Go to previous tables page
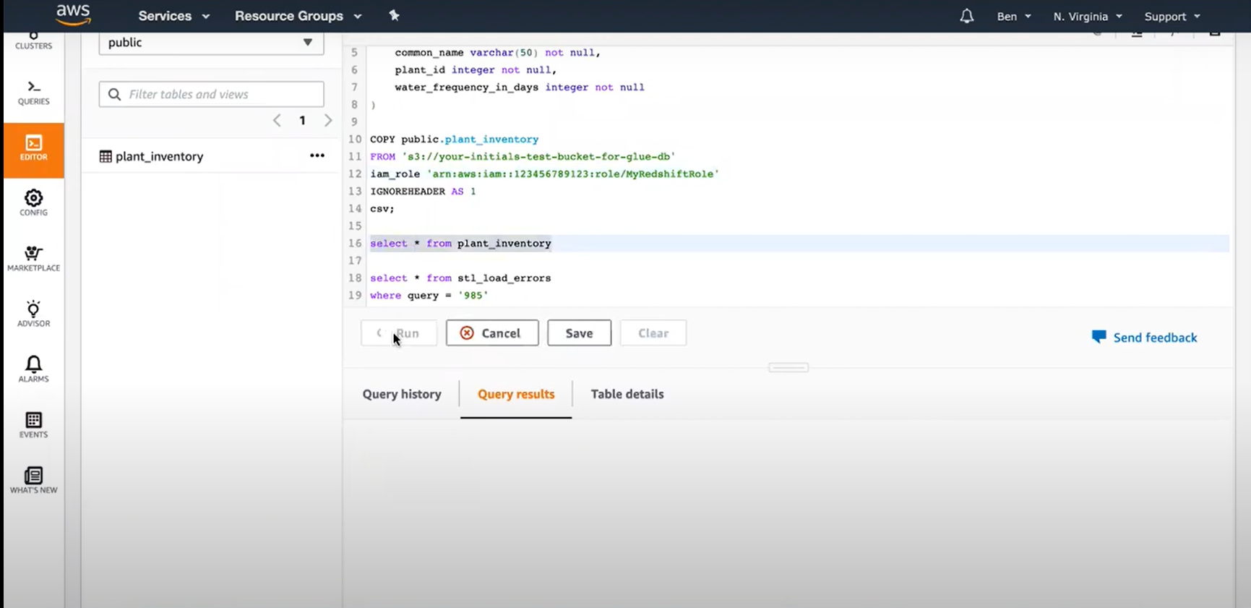 277,121
